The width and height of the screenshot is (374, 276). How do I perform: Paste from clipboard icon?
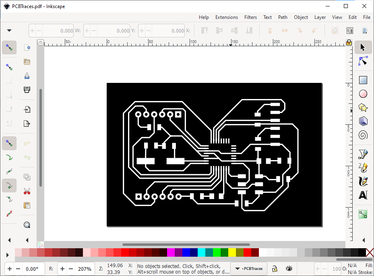click(27, 205)
